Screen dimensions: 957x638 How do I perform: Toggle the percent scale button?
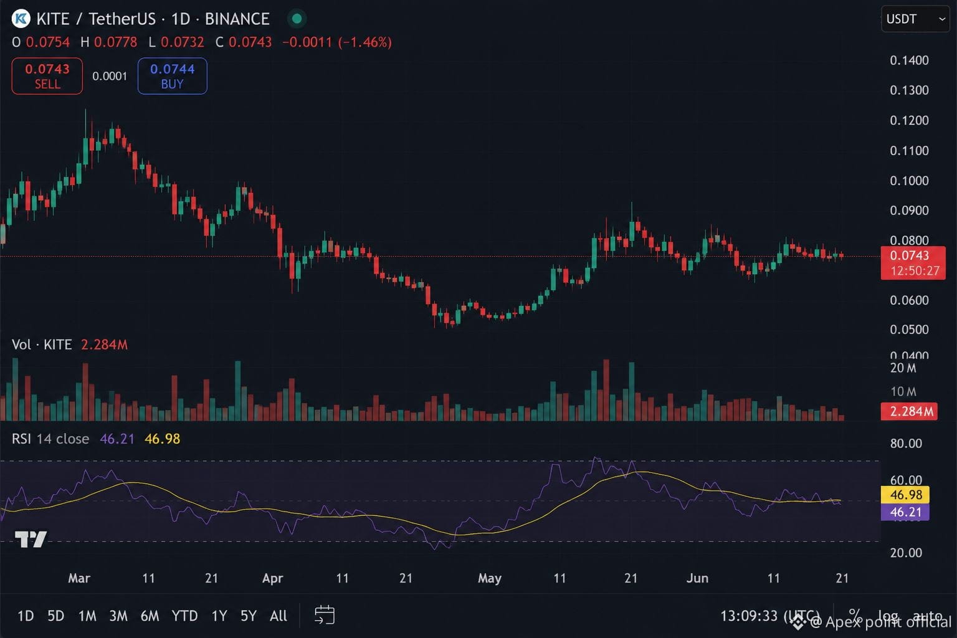(855, 616)
